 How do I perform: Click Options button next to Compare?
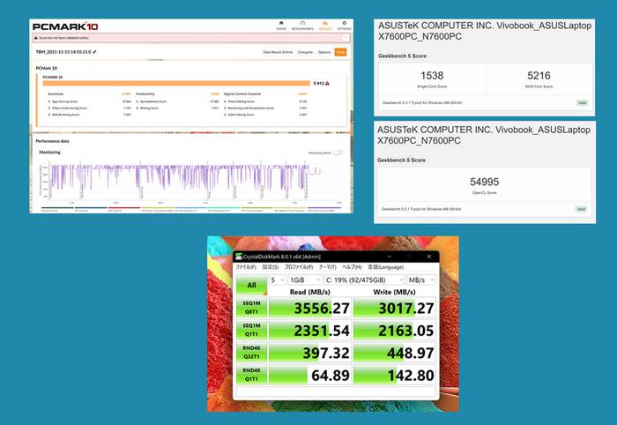point(324,52)
